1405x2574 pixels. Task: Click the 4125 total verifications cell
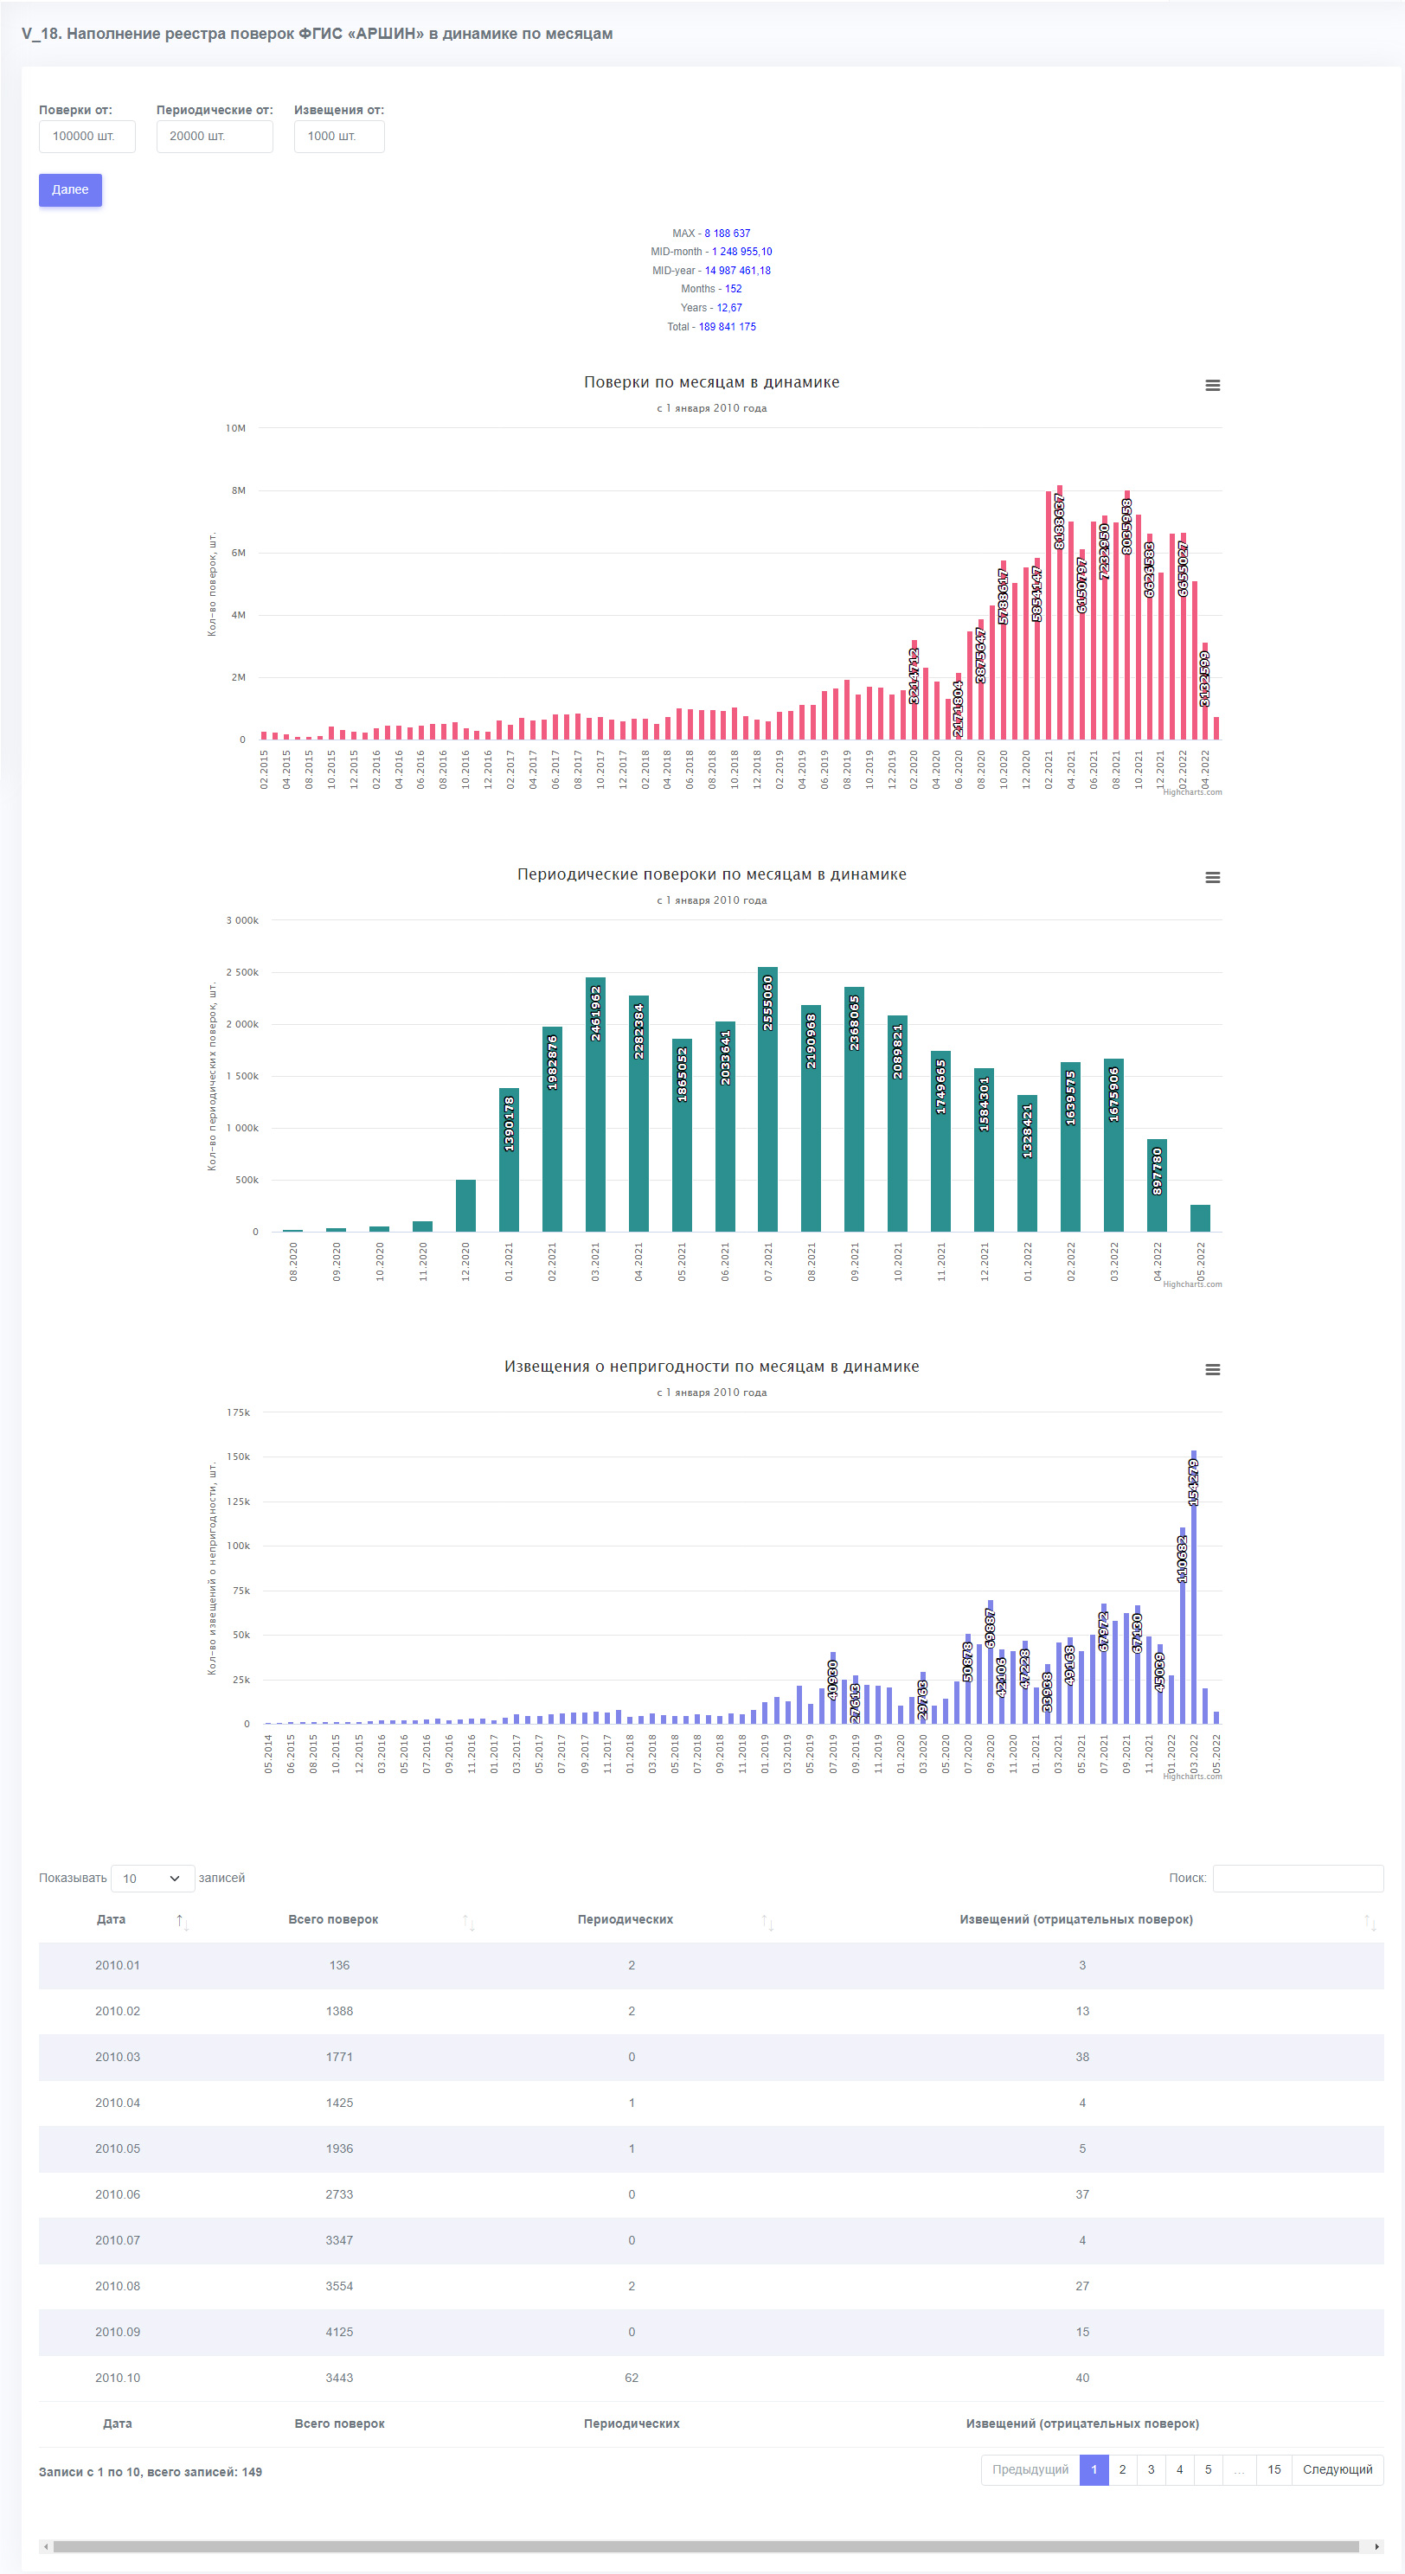(340, 2332)
